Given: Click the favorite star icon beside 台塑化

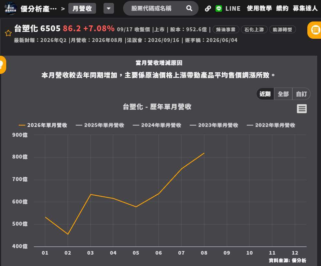Looking at the screenshot, I should (x=8, y=33).
